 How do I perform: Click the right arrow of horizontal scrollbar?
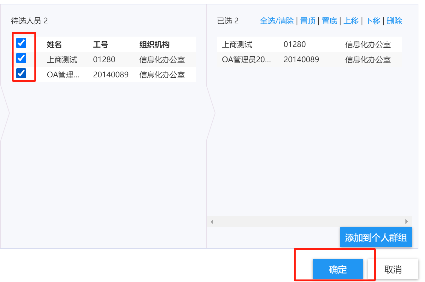(x=407, y=222)
